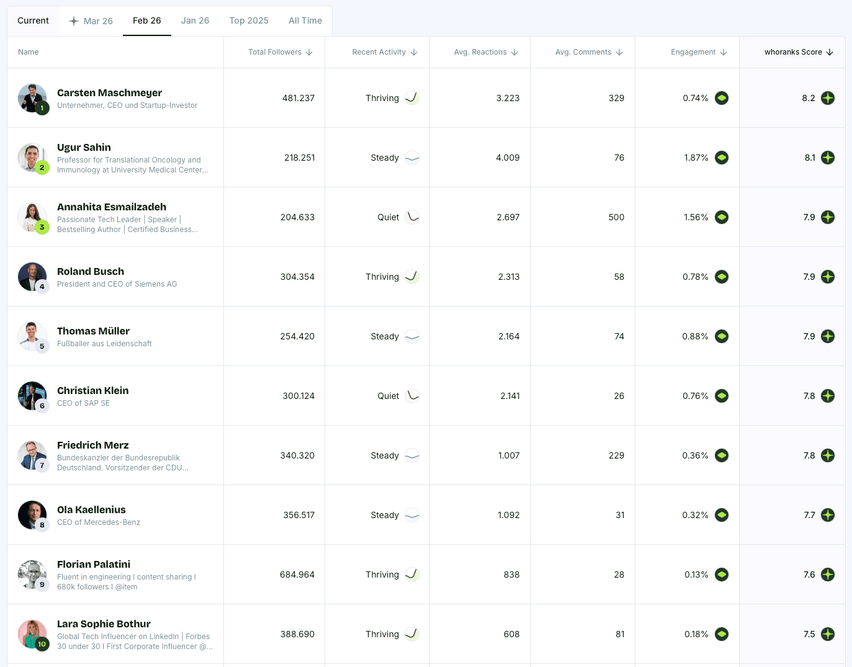The image size is (852, 667).
Task: Open Friedrich Merz's profile
Action: (x=92, y=445)
